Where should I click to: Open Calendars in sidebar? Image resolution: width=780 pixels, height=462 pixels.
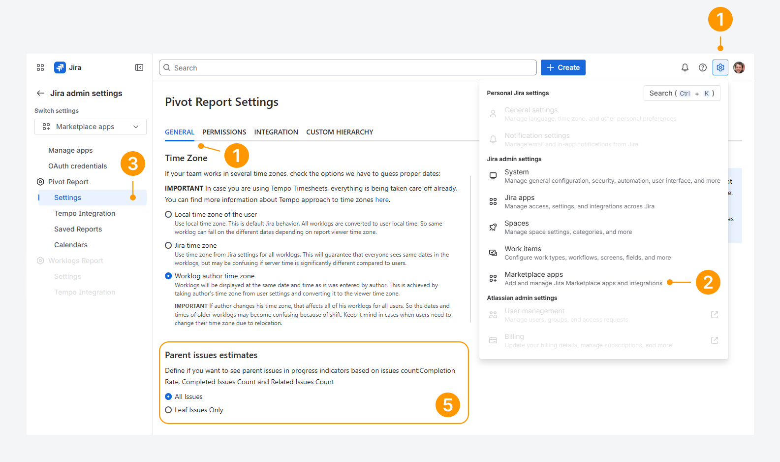[x=71, y=245]
